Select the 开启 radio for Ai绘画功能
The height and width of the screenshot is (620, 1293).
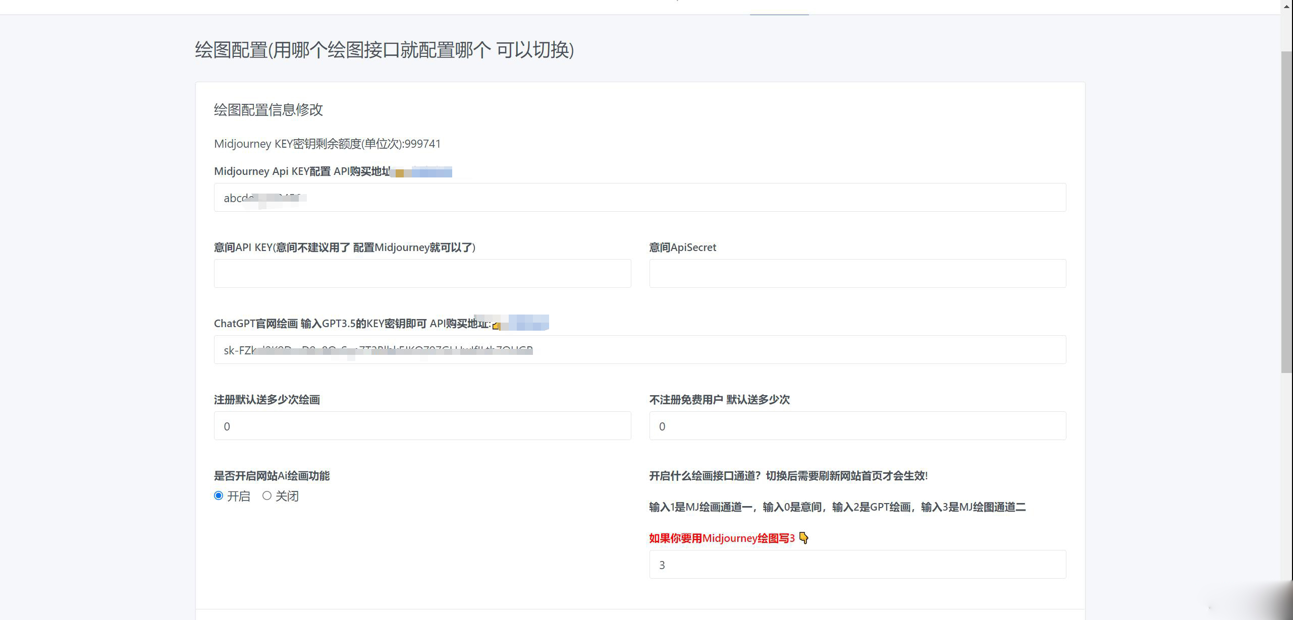pyautogui.click(x=219, y=496)
